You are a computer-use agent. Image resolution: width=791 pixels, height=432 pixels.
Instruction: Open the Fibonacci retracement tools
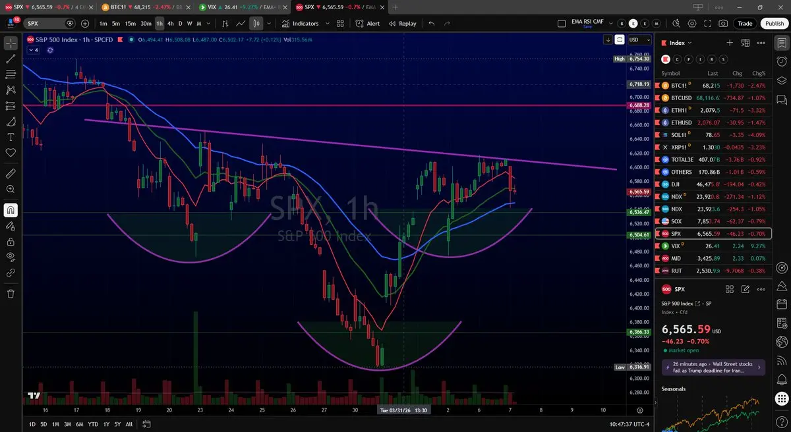[11, 74]
